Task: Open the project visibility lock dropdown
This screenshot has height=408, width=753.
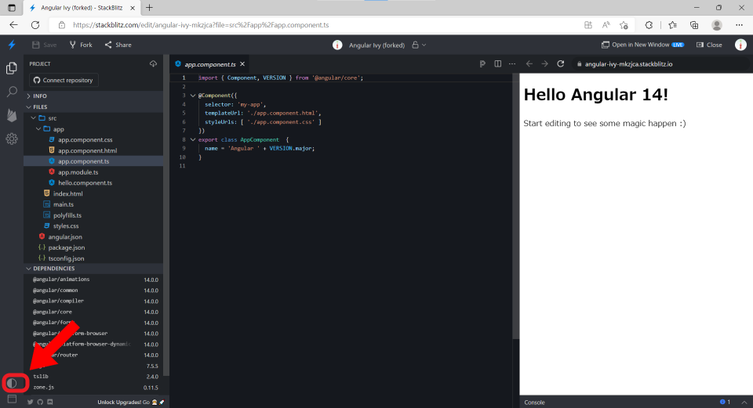Action: click(x=419, y=45)
